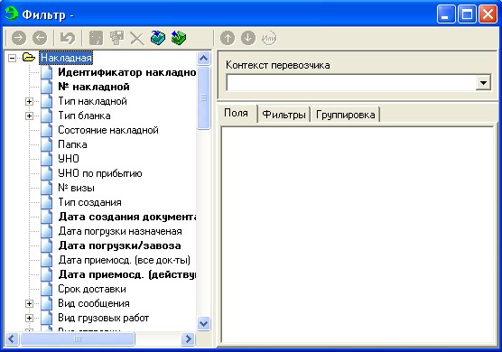Select Дата приемосд. (все док-ты) field
This screenshot has width=502, height=352.
click(125, 260)
